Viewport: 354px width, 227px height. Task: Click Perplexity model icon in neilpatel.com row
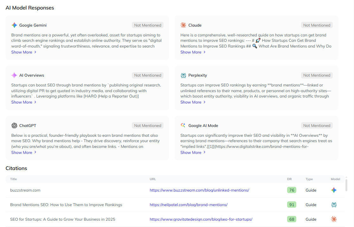click(334, 205)
